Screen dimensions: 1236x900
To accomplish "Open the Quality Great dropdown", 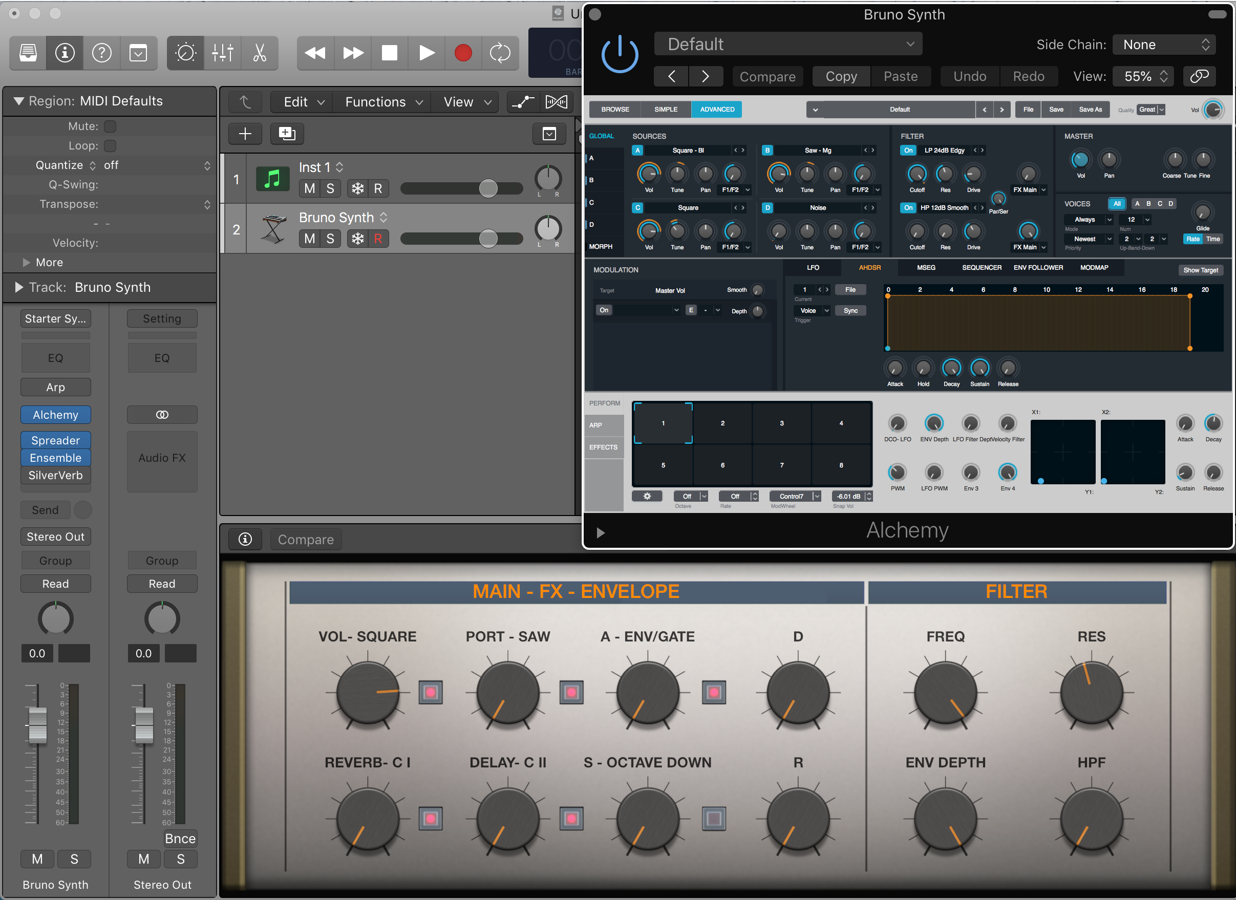I will click(1152, 110).
